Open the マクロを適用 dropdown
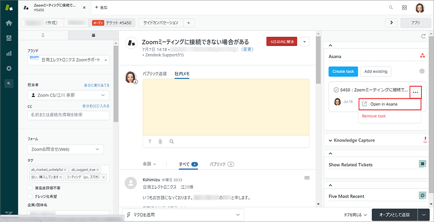The width and height of the screenshot is (434, 222). tap(183, 215)
